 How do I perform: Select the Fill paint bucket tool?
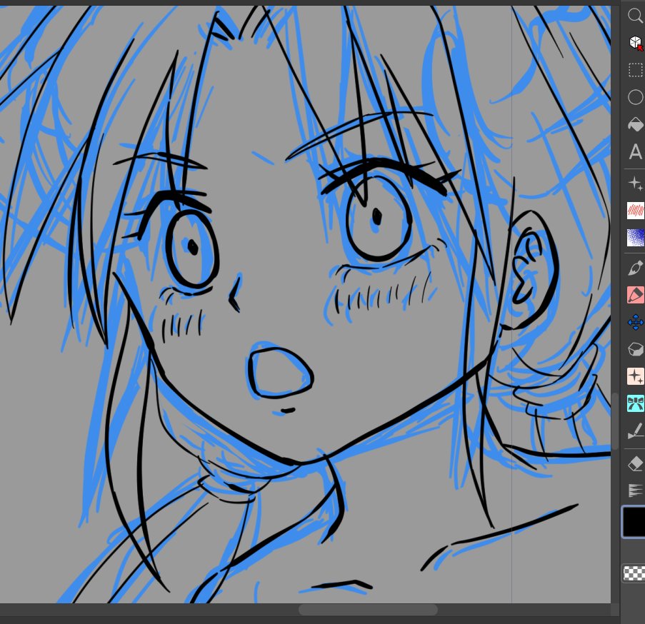pos(636,124)
